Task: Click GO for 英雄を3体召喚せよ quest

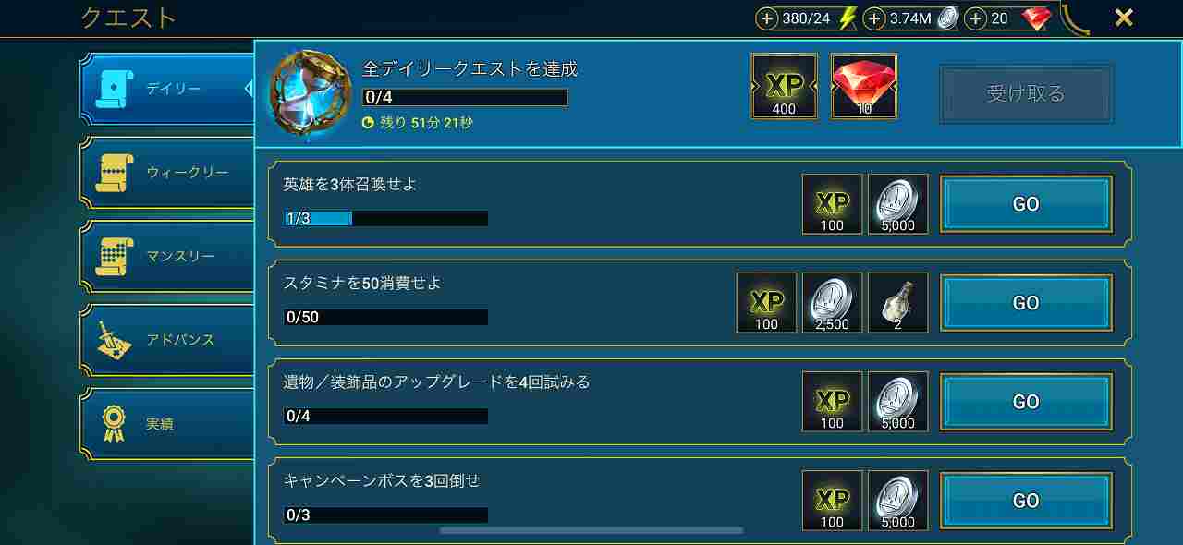Action: 1026,204
